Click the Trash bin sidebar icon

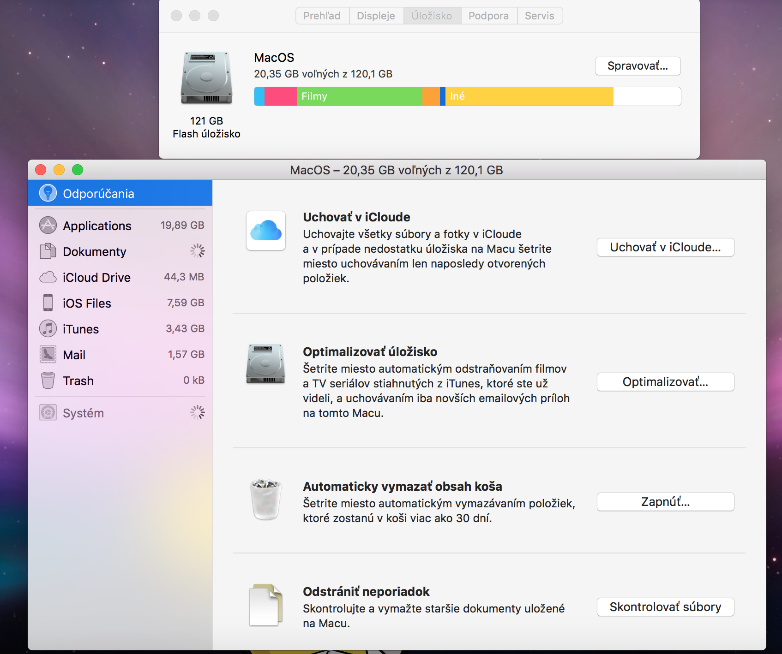point(48,381)
